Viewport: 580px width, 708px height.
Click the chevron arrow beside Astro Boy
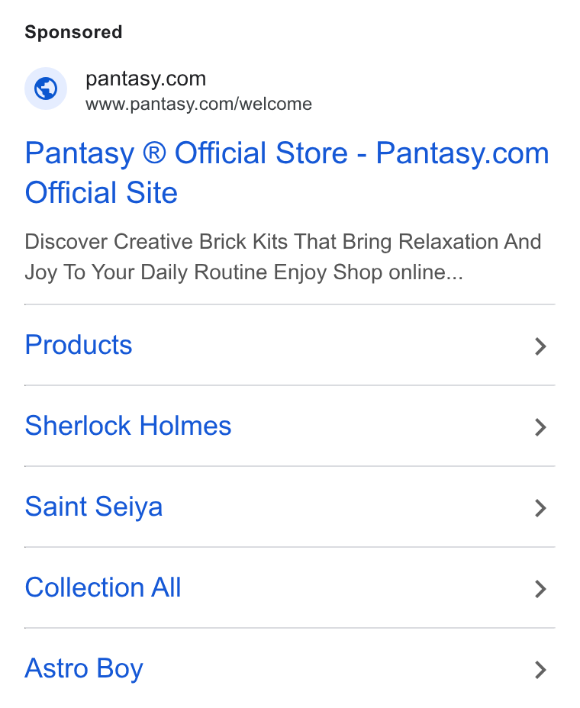540,670
